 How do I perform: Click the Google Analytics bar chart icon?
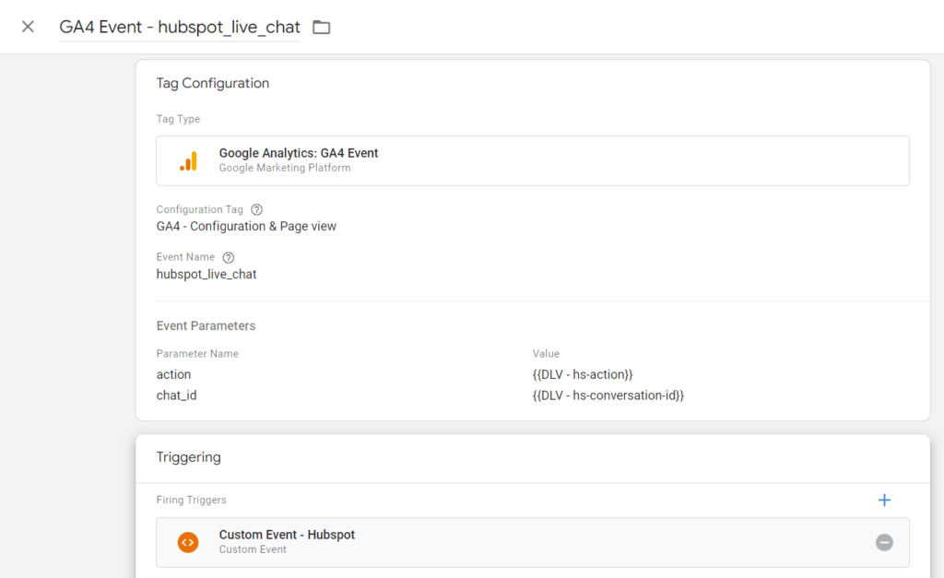[x=188, y=160]
